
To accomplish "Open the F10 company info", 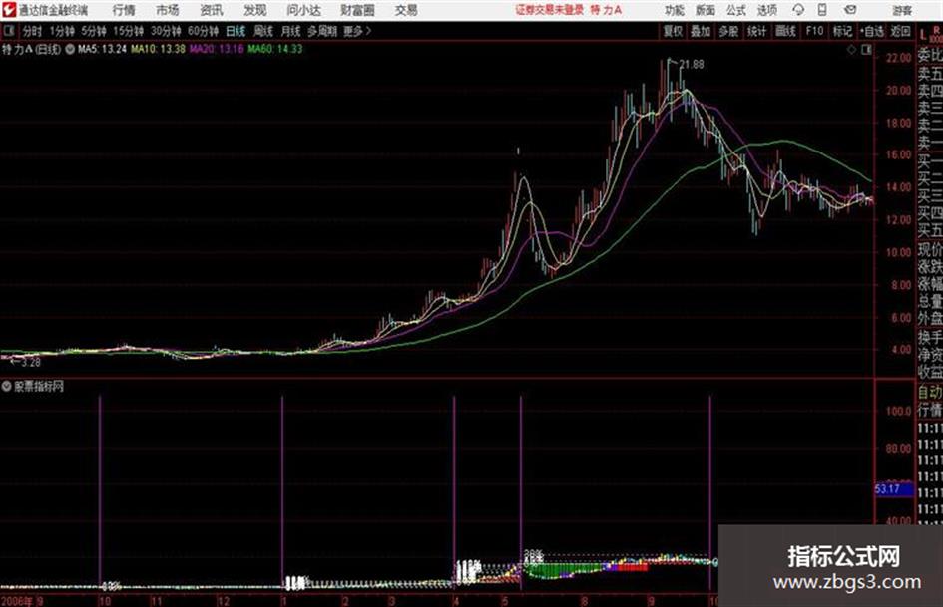I will tap(814, 31).
